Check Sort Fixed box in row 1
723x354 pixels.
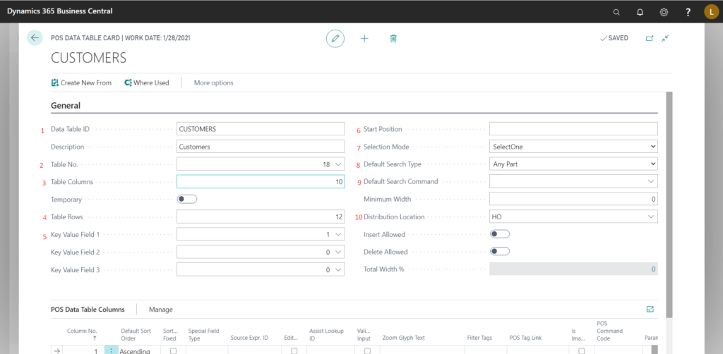[x=174, y=350]
